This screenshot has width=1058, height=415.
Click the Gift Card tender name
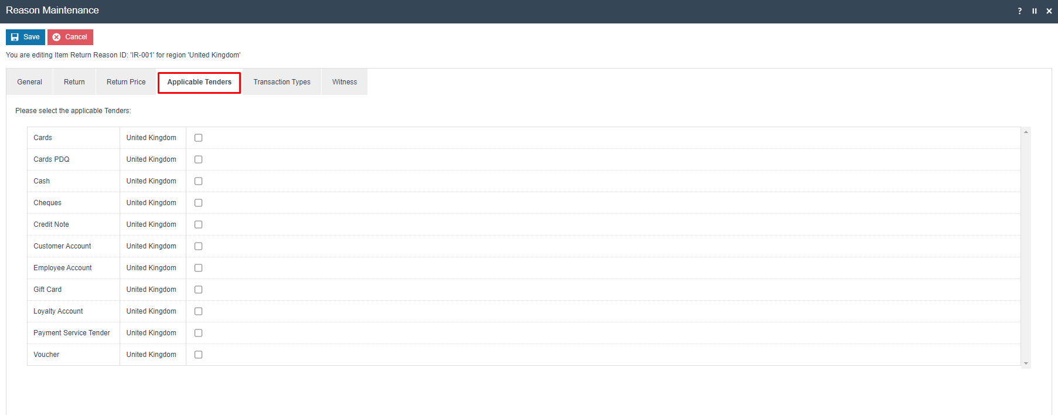(47, 290)
